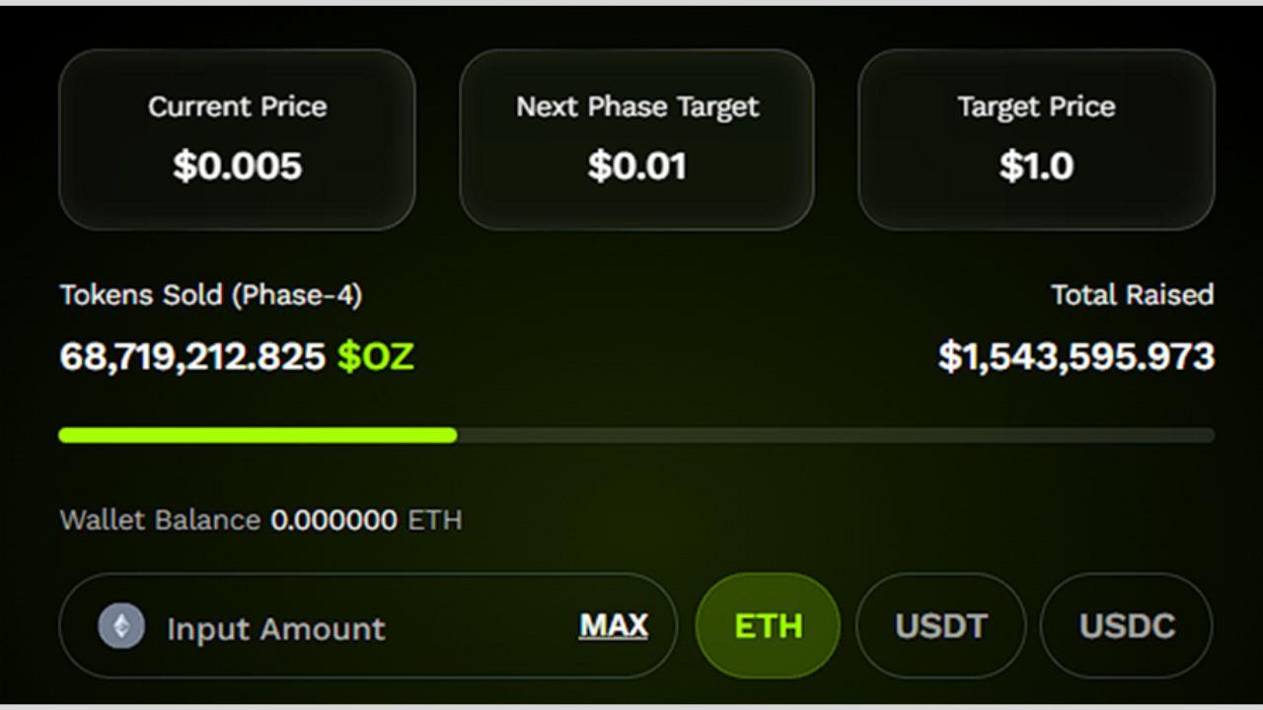The width and height of the screenshot is (1263, 710).
Task: Select the $0.005 price value
Action: 237,166
